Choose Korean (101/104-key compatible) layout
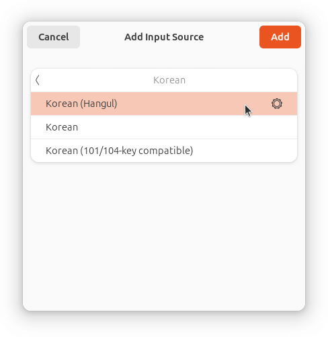Image resolution: width=328 pixels, height=337 pixels. pos(164,151)
